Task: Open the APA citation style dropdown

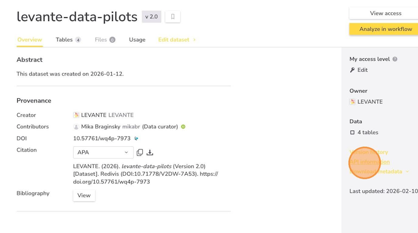Action: (103, 153)
